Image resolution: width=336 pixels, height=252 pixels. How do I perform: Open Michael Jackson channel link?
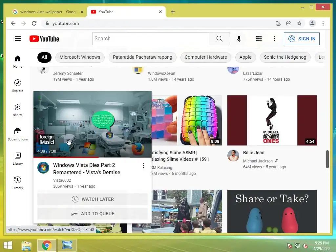258,161
